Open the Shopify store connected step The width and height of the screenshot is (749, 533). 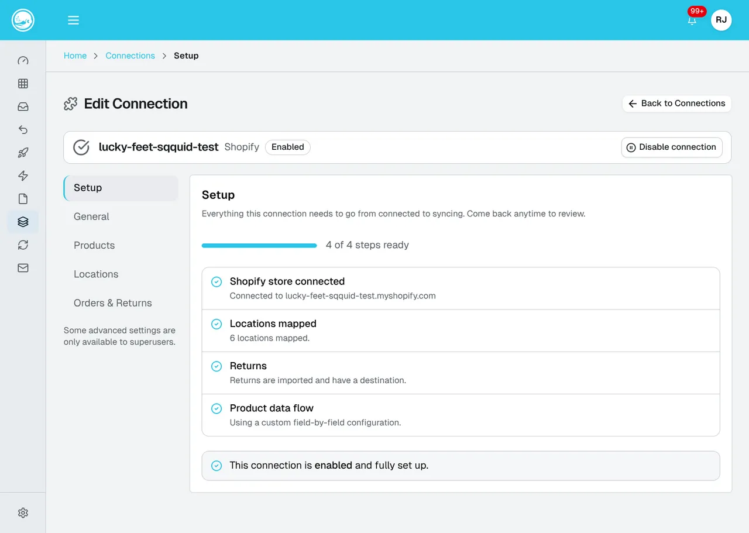[x=461, y=288]
